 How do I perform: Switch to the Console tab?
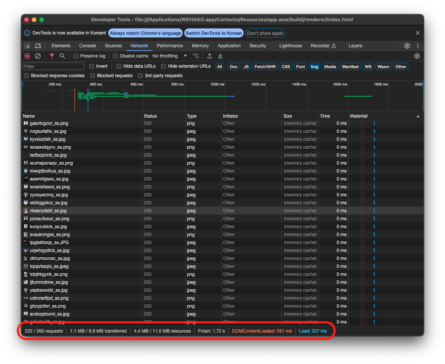(87, 46)
